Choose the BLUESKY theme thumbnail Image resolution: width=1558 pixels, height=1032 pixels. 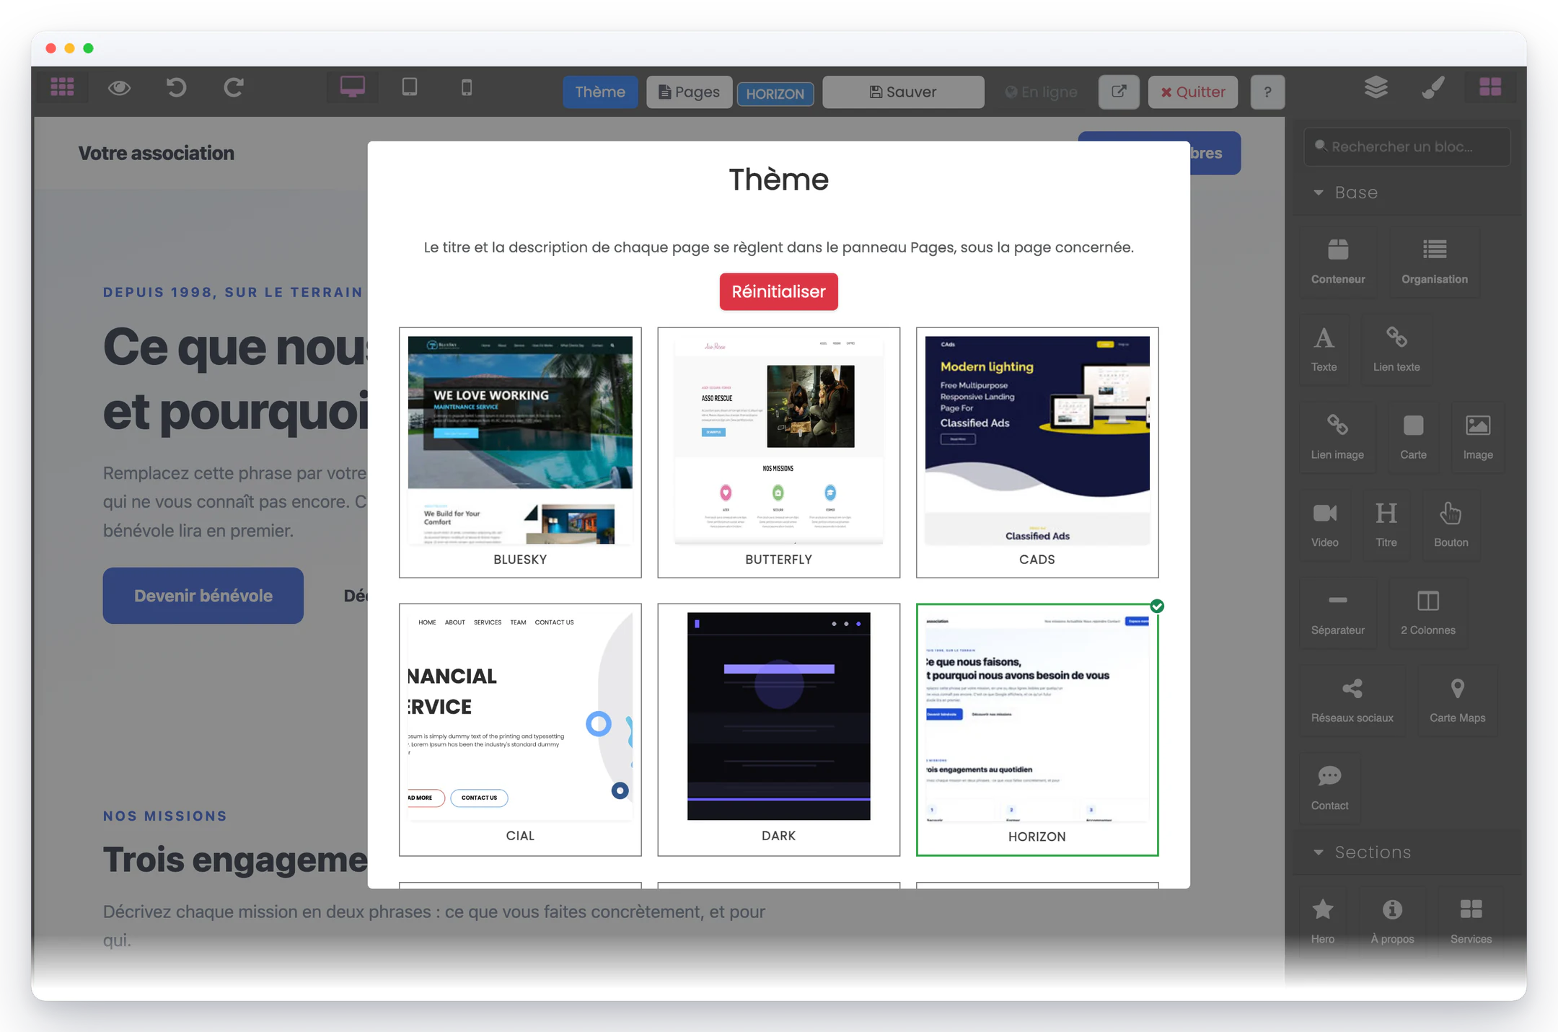click(x=520, y=452)
